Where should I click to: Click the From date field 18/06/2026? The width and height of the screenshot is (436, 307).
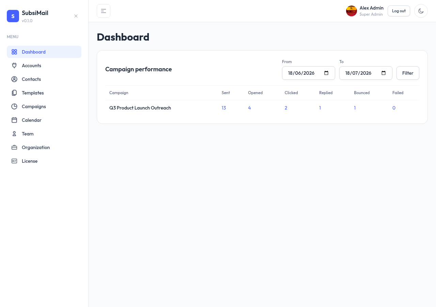[x=309, y=73]
